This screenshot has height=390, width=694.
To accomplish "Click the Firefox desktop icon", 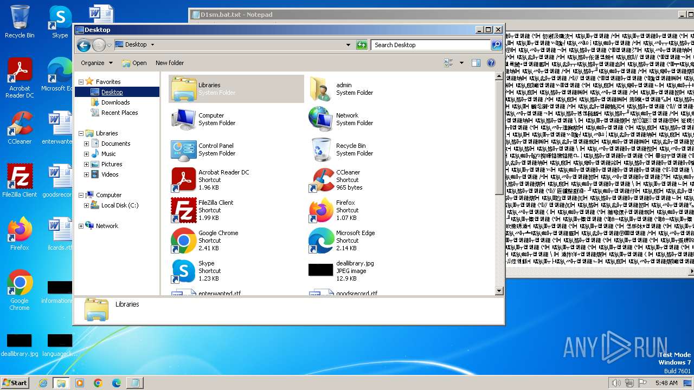I will [20, 234].
